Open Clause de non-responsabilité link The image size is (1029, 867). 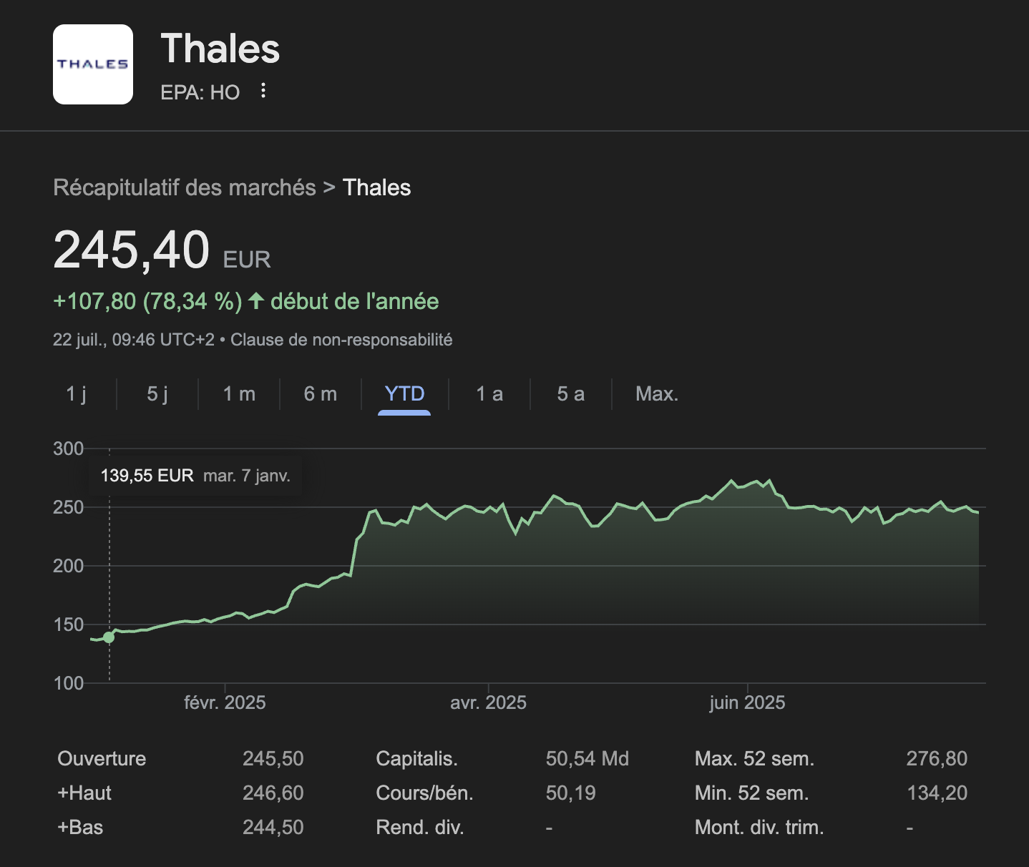(341, 340)
